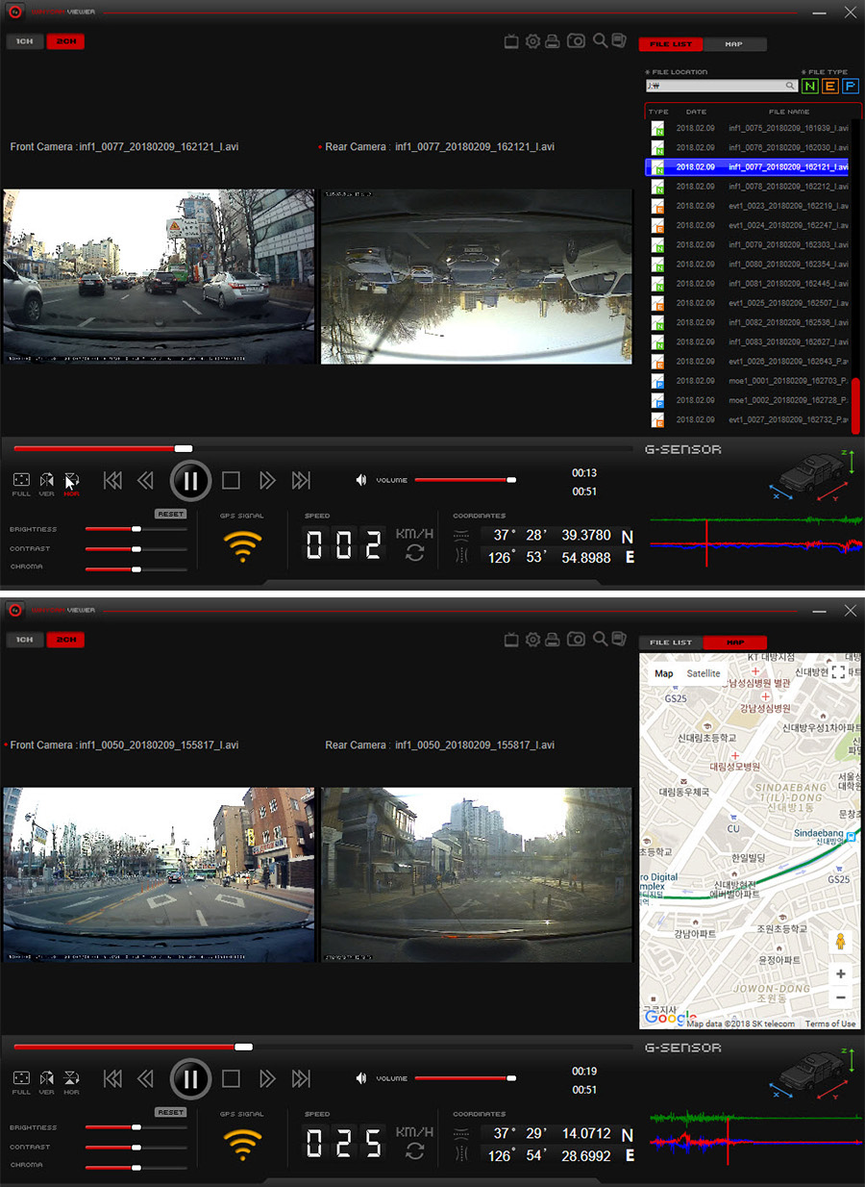Open settings gear in the bottom window toolbar
The width and height of the screenshot is (865, 1187).
click(x=532, y=640)
